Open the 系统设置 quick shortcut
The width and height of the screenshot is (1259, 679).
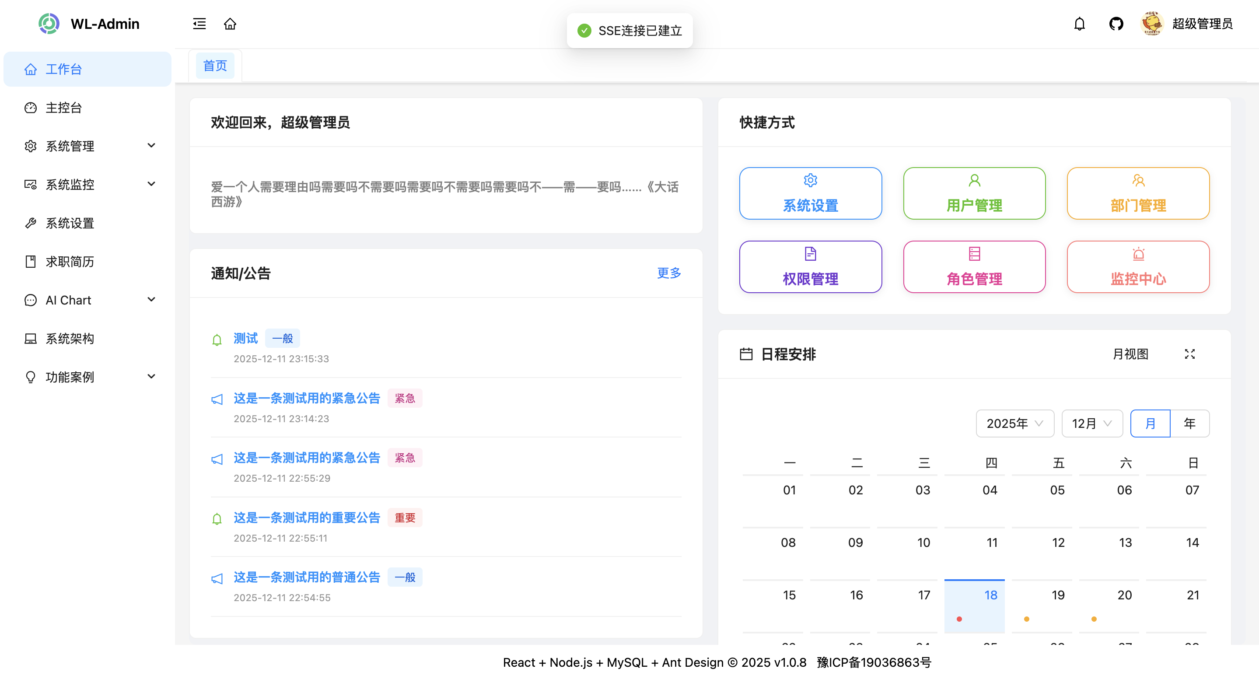click(810, 193)
